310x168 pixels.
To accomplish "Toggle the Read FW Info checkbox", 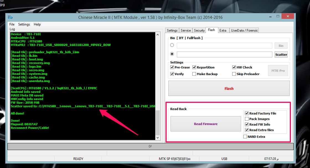I will 247,124.
